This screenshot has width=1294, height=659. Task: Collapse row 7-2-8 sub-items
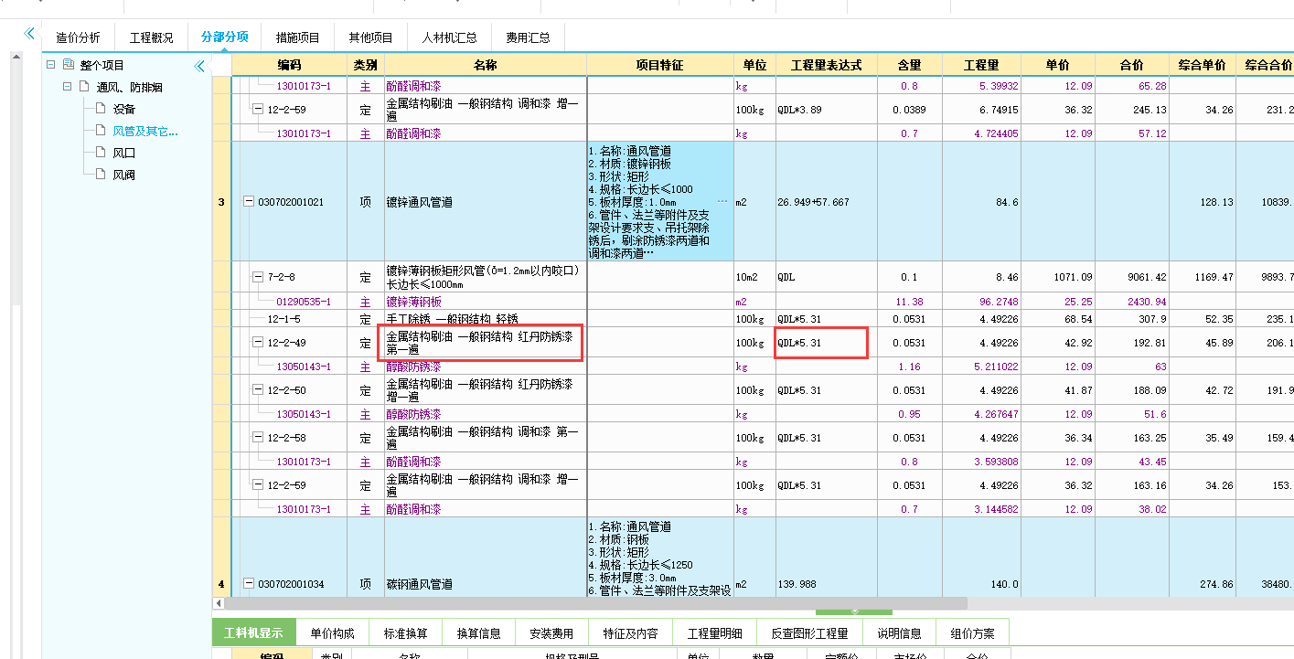tap(258, 277)
